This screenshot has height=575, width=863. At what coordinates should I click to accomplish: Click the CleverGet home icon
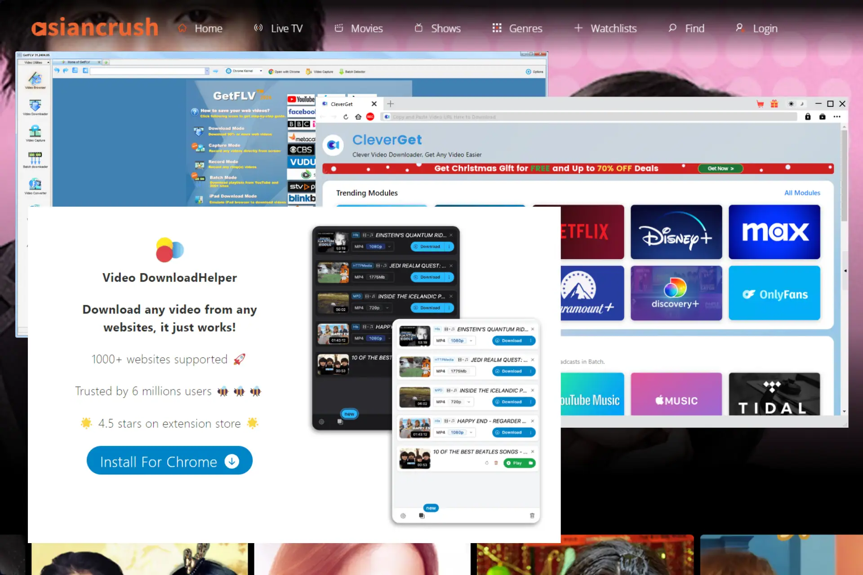pyautogui.click(x=358, y=117)
